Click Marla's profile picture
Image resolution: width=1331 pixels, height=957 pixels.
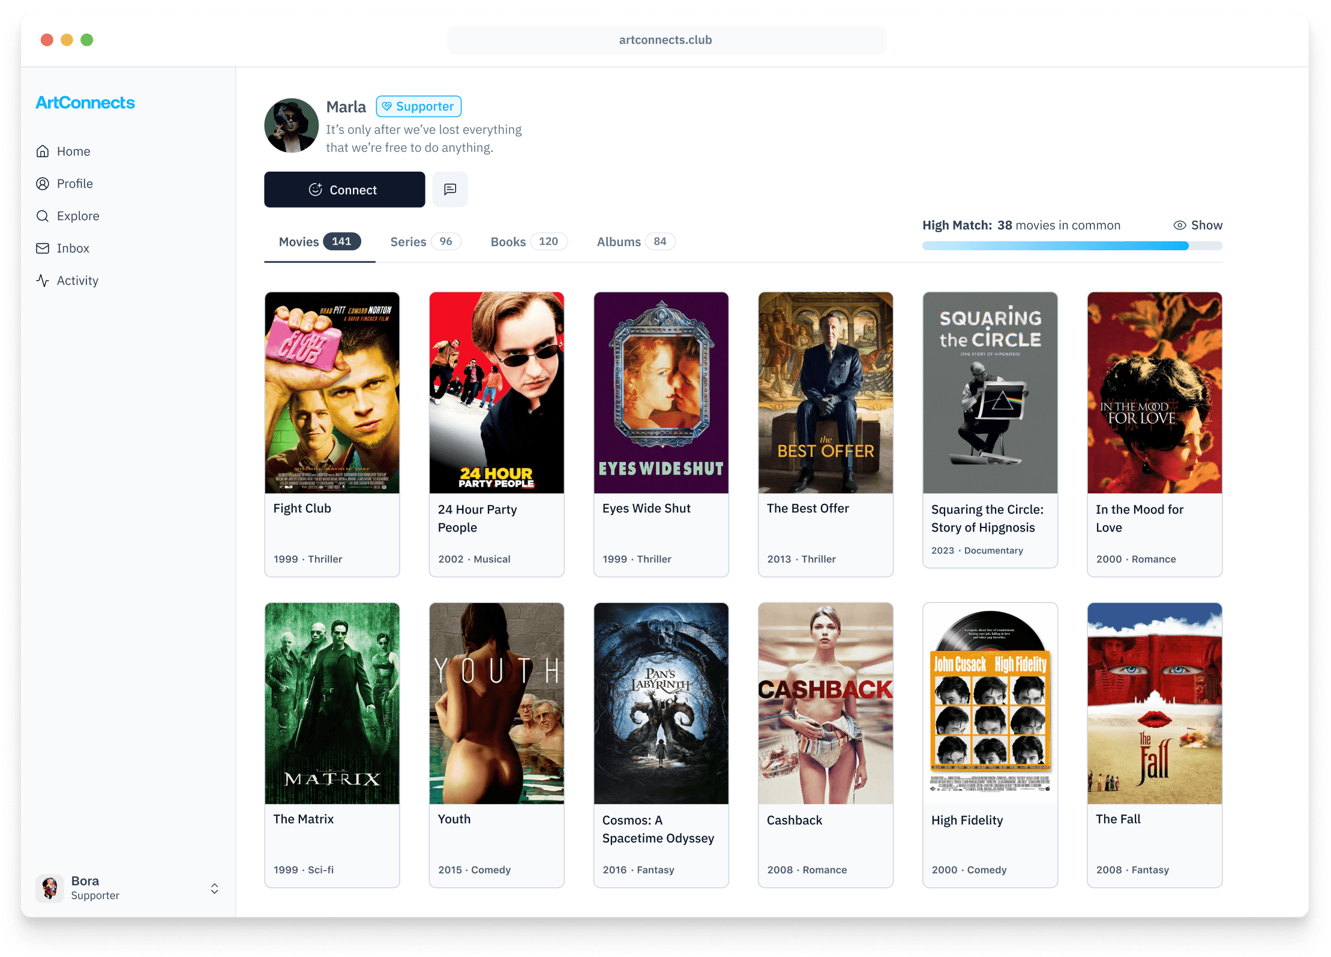click(x=292, y=125)
